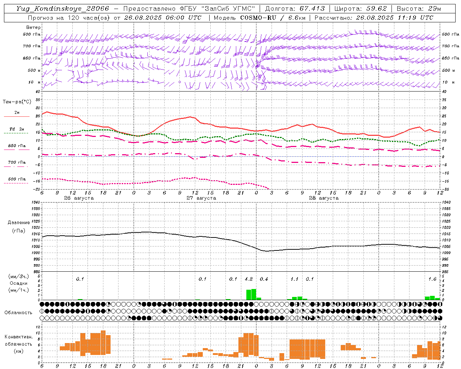The width and height of the screenshot is (461, 369).
Task: Click the 1.1 precipitation total value
Action: [x=295, y=279]
